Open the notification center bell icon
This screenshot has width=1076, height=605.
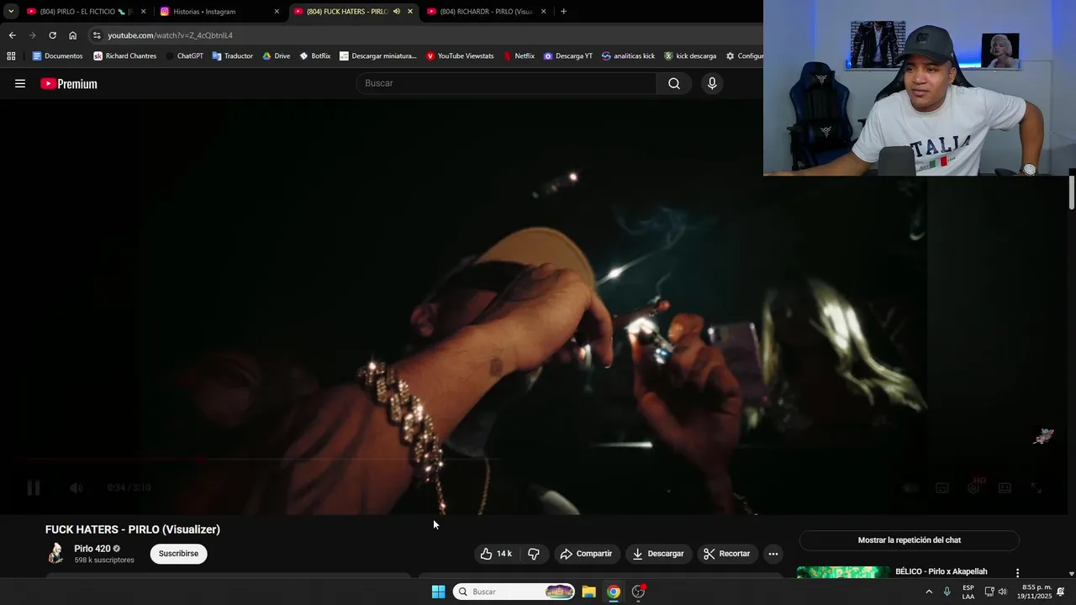click(1061, 592)
